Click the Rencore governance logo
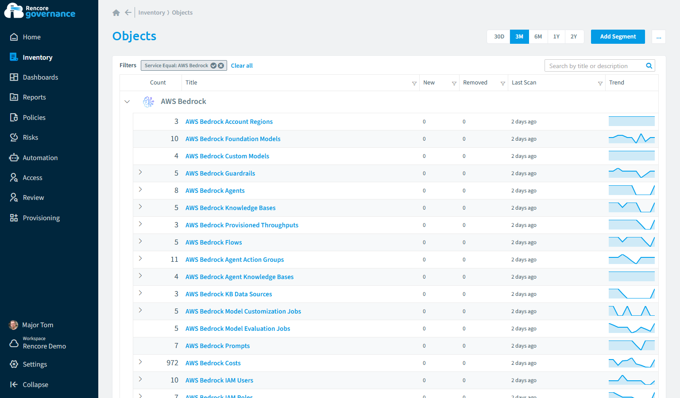 [40, 11]
